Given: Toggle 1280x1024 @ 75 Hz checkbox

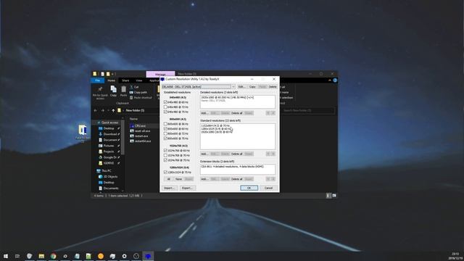Looking at the screenshot, I should (x=165, y=172).
